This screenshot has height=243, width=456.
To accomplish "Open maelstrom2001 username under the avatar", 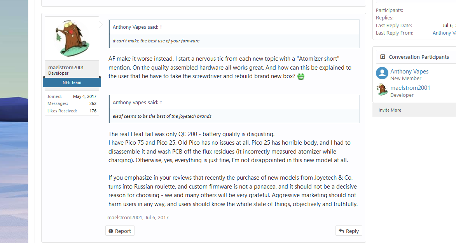I will click(x=66, y=67).
